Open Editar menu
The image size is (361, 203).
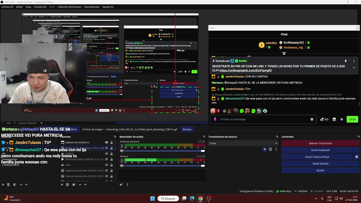(x=19, y=7)
